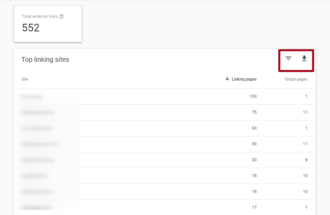Viewport: 330px width, 215px height.
Task: Select the linking pages value 59
Action: tap(254, 144)
